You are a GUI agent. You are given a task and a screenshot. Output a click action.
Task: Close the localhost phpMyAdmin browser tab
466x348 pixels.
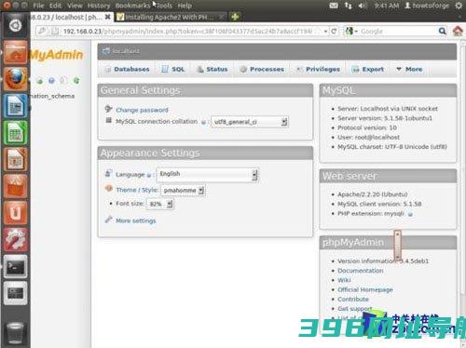coord(107,17)
